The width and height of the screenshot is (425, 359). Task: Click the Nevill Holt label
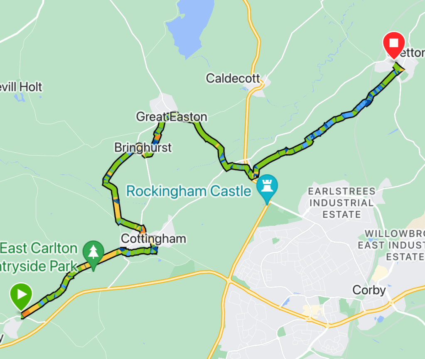click(21, 87)
